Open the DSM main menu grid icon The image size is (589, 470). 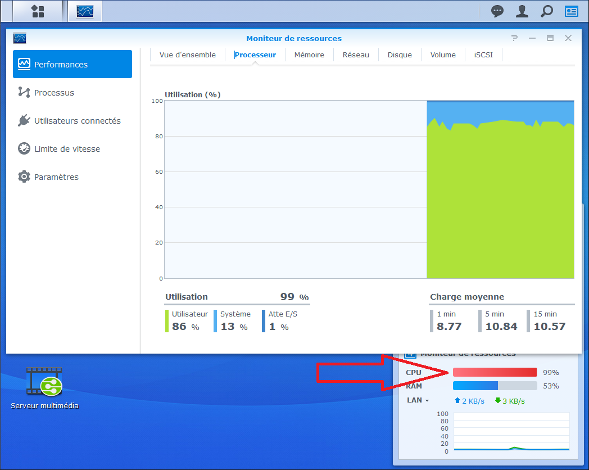[37, 11]
